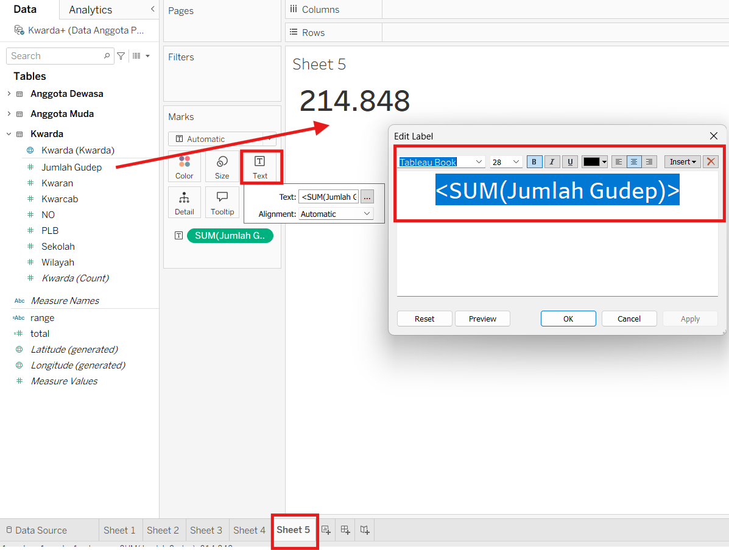Open the Alignment Automatic dropdown
Image resolution: width=729 pixels, height=550 pixels.
[336, 214]
